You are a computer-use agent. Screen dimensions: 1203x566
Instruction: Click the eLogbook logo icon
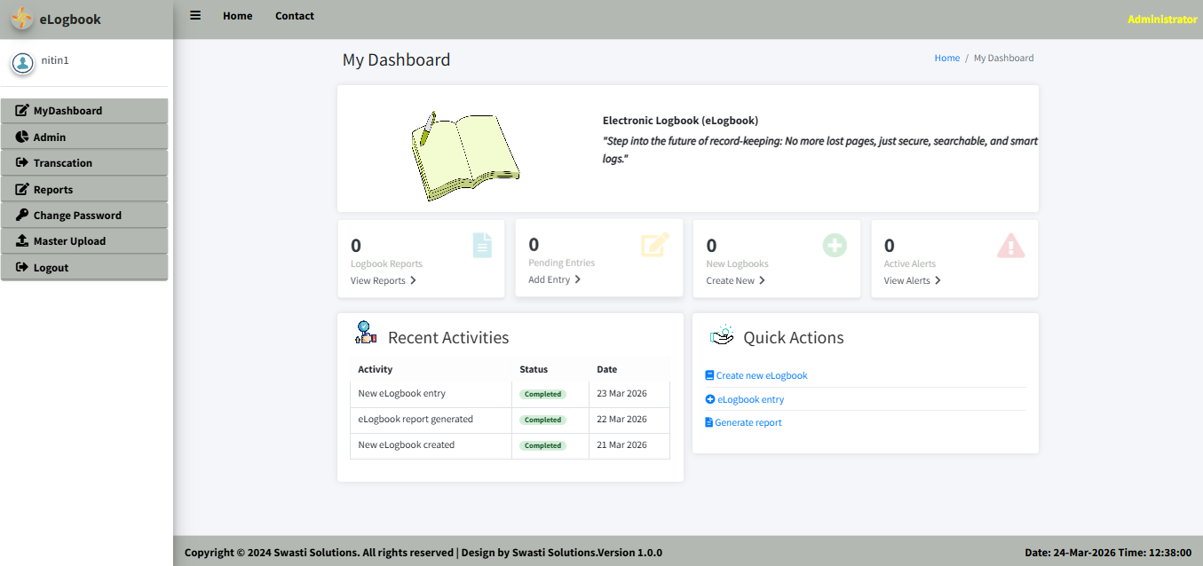pos(22,19)
